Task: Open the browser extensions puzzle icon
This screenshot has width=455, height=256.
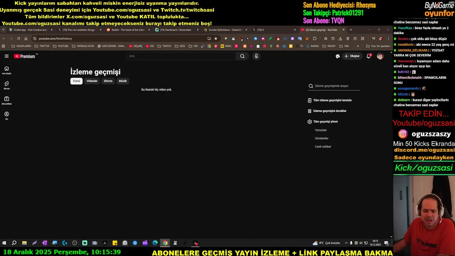Action: (315, 38)
